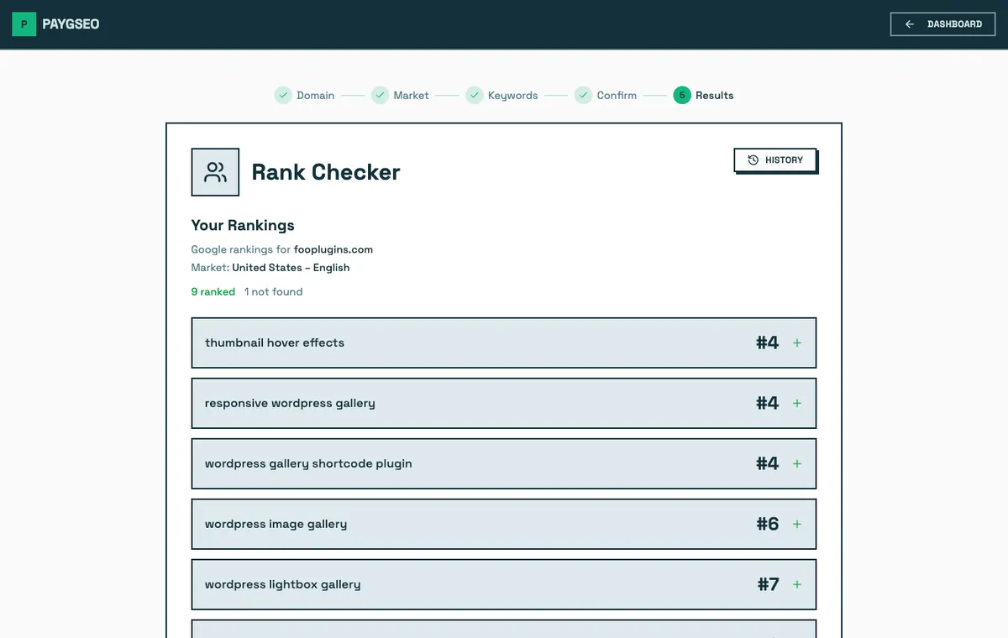Go to the Confirm step
The height and width of the screenshot is (638, 1008).
(617, 96)
